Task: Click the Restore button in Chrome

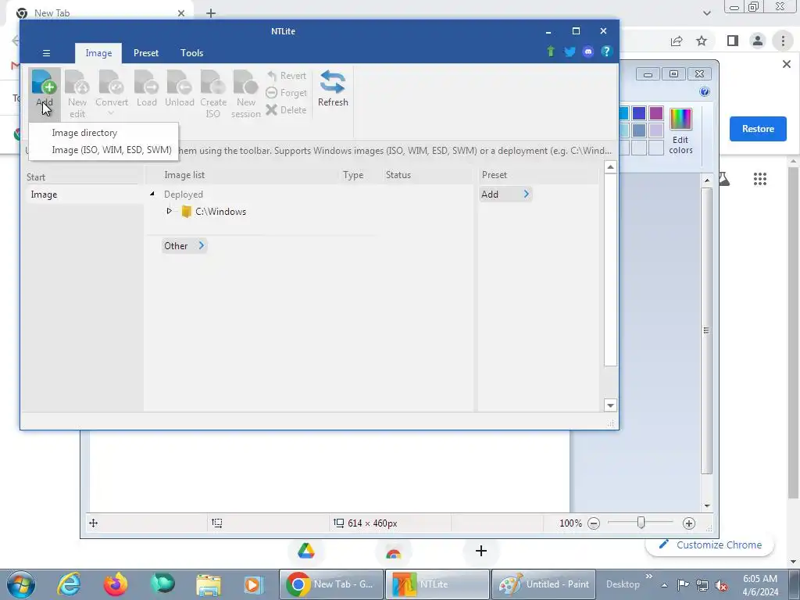Action: 758,129
